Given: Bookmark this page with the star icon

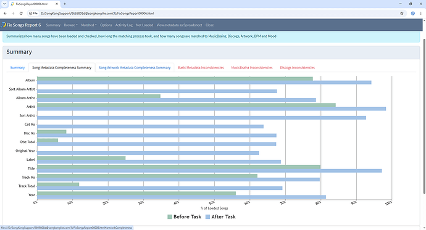Looking at the screenshot, I should 402,14.
